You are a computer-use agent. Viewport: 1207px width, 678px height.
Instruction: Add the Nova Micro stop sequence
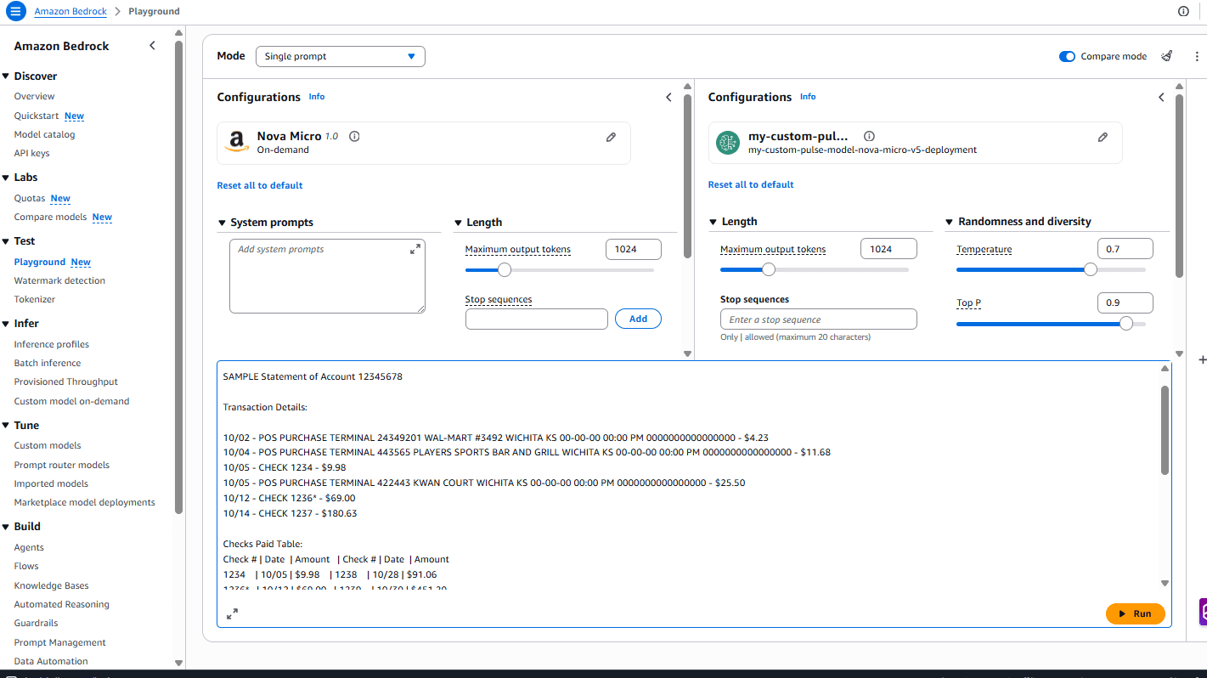pos(638,319)
